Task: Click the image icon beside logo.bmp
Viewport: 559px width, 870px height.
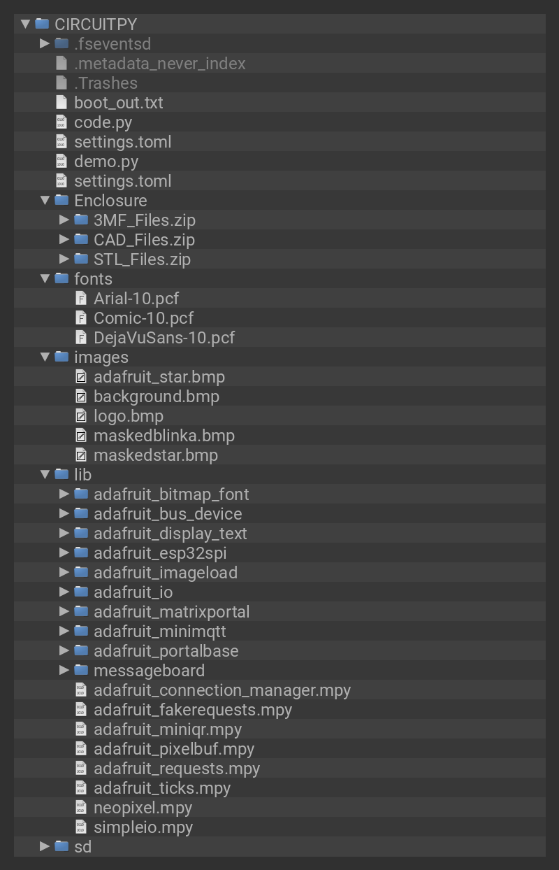Action: (x=81, y=416)
